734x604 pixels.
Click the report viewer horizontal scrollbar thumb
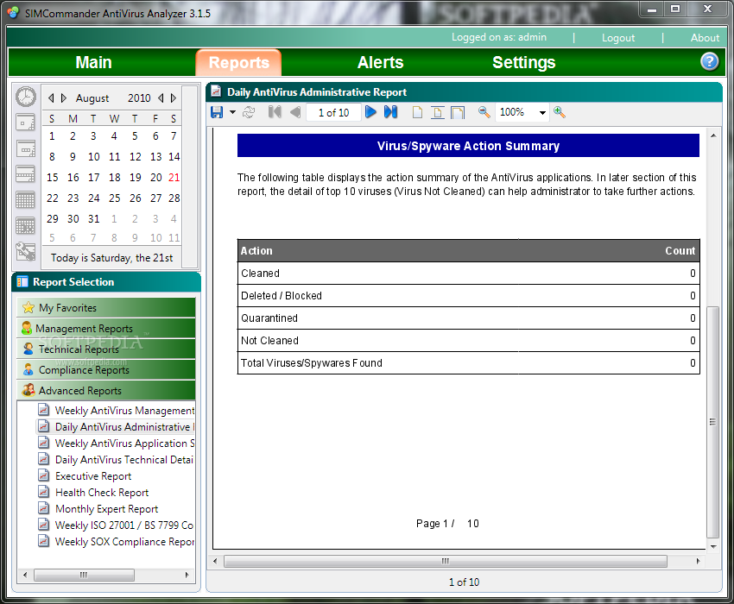(x=446, y=561)
